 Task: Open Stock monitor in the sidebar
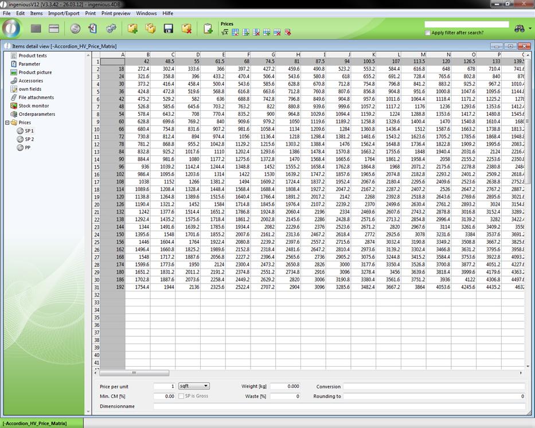click(33, 106)
